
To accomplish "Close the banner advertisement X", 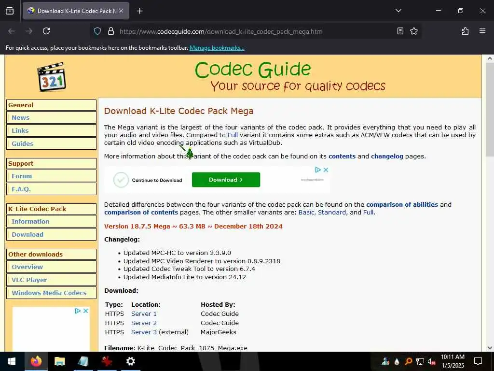I will 326,170.
